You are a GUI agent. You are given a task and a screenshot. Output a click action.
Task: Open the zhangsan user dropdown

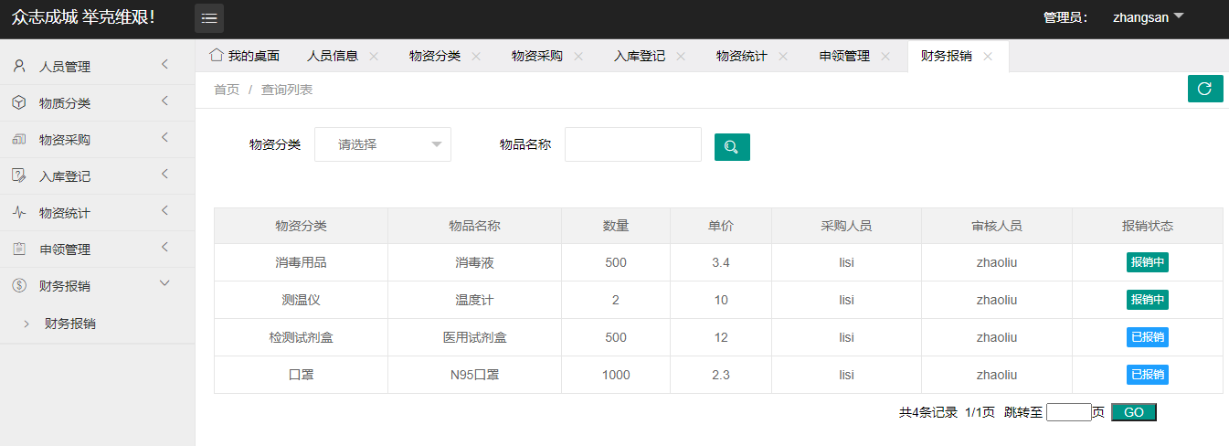[x=1148, y=17]
